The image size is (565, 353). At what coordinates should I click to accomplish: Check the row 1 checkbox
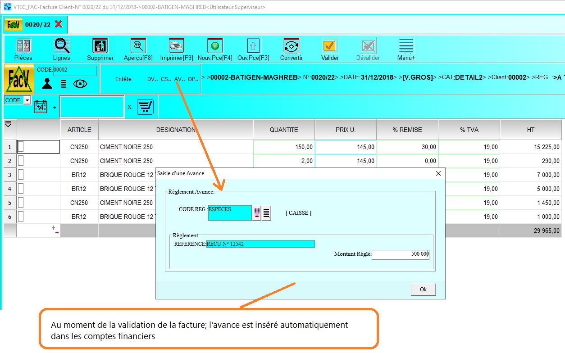21,147
